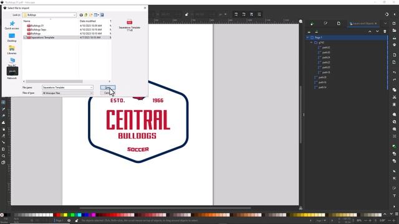Click the zoom magnifier above the canvas scrollbar

(300, 22)
